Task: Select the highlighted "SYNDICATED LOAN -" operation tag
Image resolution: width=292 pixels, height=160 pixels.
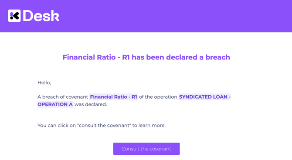Action: point(205,97)
